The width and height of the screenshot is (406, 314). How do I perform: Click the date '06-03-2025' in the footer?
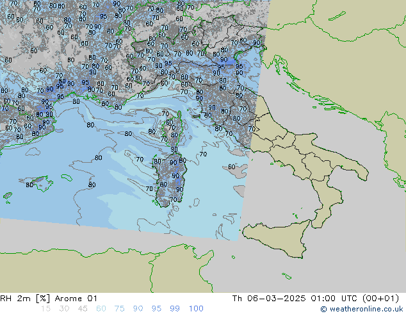pyautogui.click(x=276, y=299)
